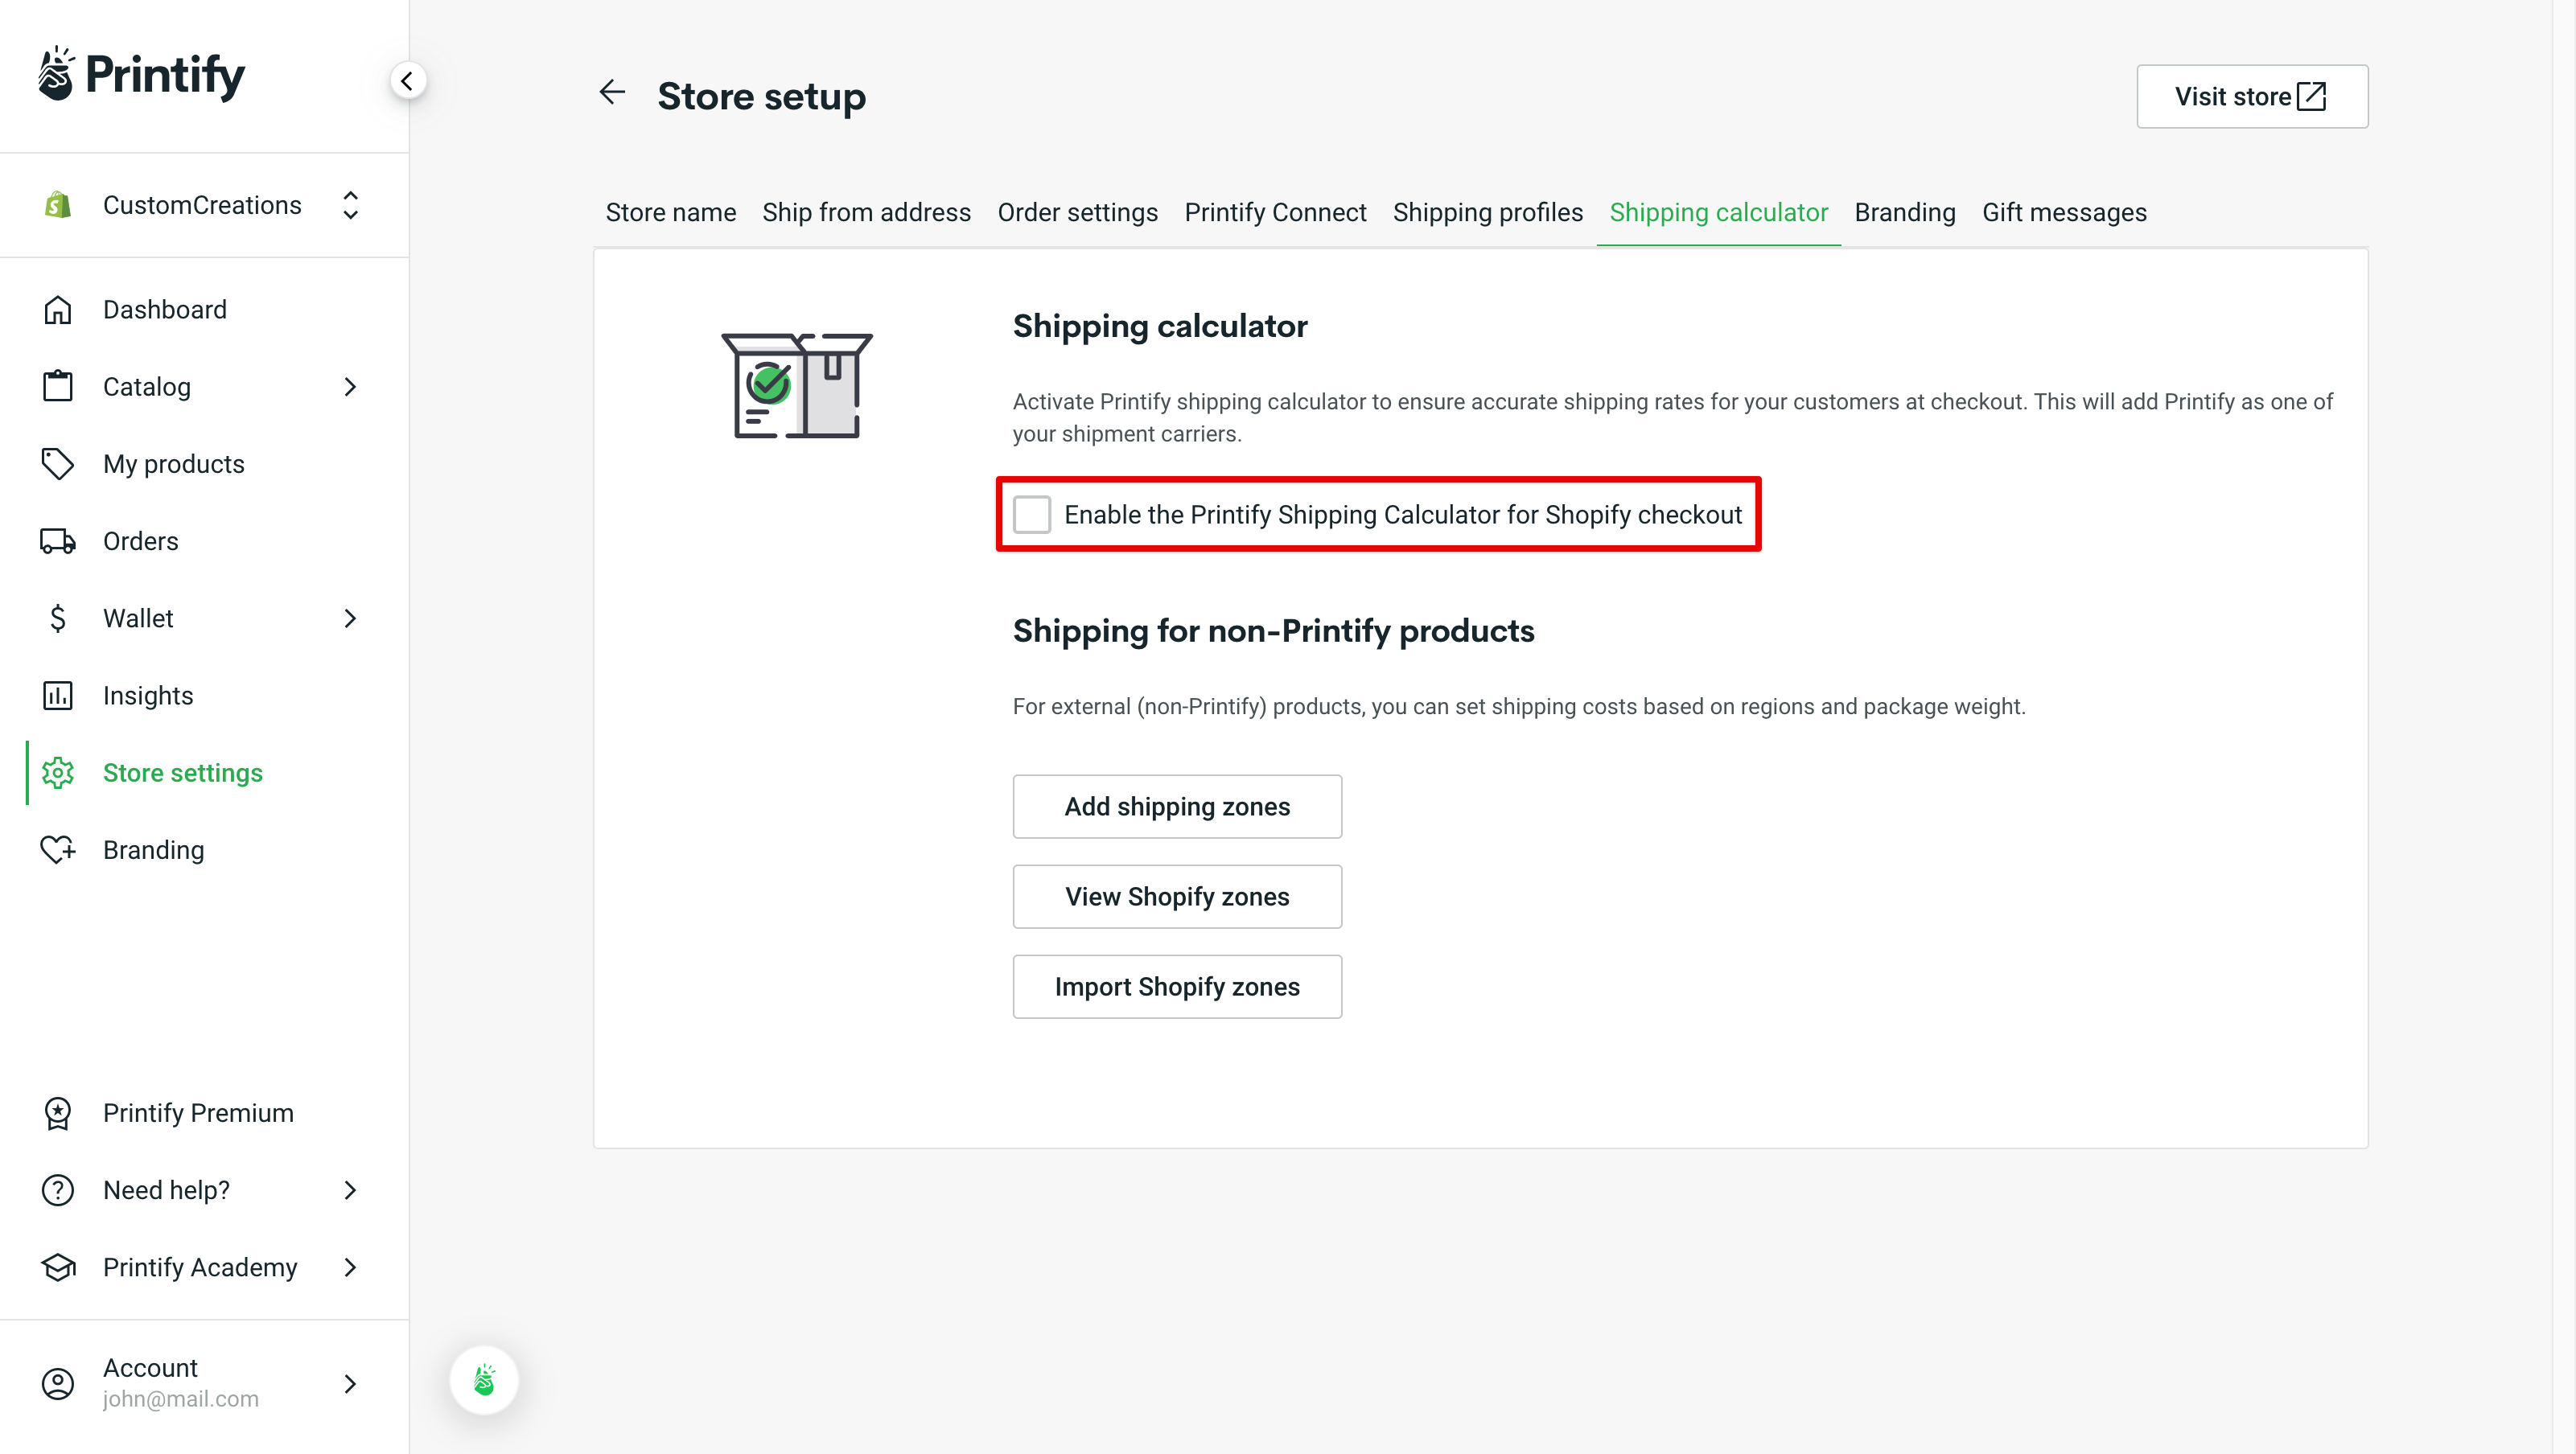Select the Dashboard icon in sidebar
The height and width of the screenshot is (1454, 2576).
click(57, 309)
